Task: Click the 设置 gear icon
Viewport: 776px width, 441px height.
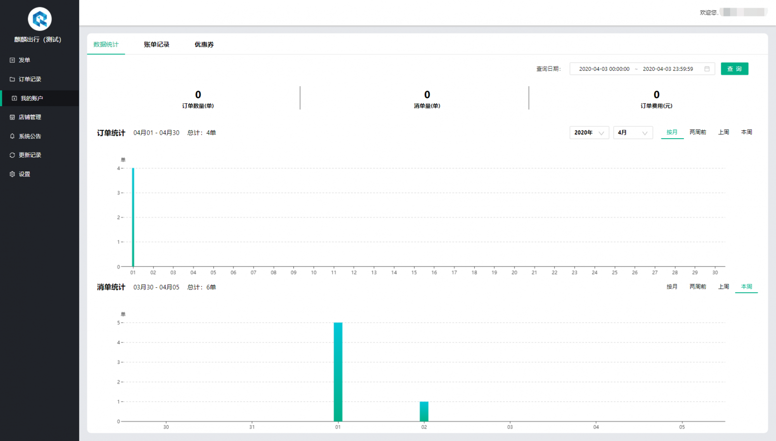Action: tap(12, 174)
